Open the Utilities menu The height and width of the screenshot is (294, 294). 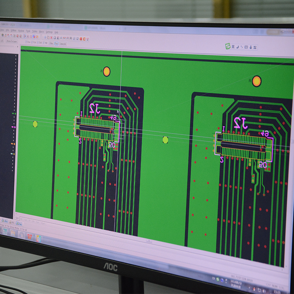[14, 30]
